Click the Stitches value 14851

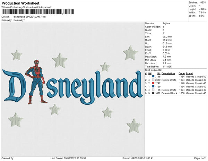(202, 2)
